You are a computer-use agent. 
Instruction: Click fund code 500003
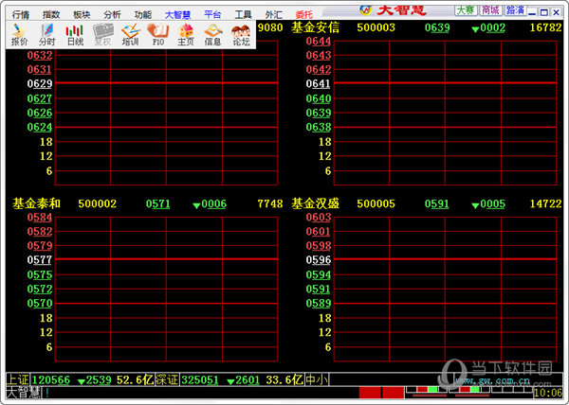click(376, 27)
